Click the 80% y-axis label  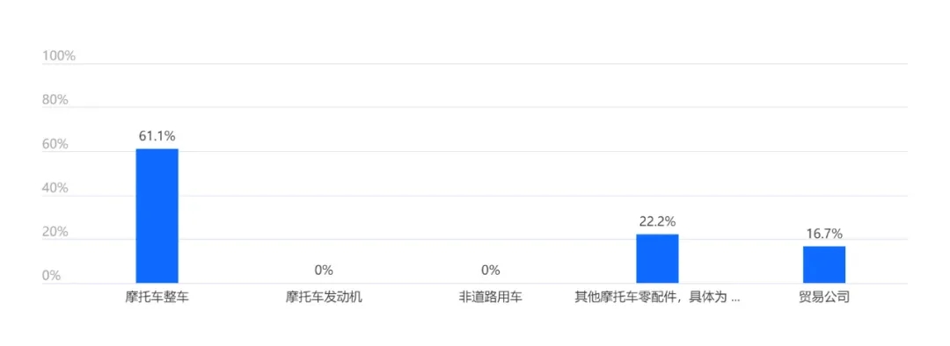point(55,100)
